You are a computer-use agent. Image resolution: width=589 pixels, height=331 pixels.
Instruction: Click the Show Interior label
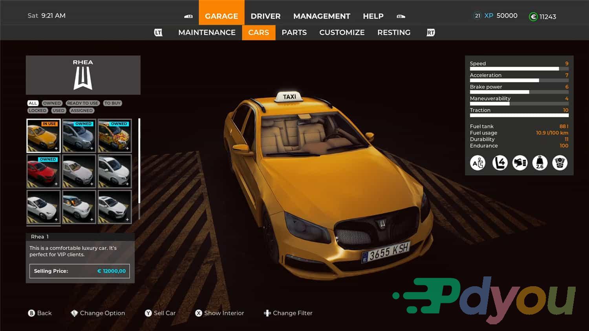[224, 313]
